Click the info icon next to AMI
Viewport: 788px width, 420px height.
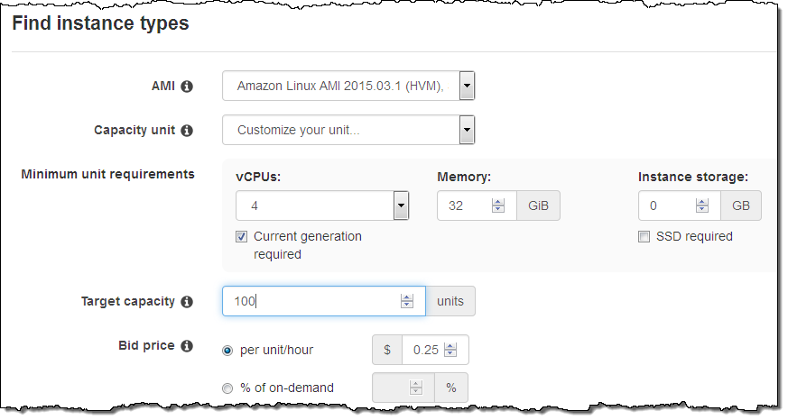coord(187,87)
